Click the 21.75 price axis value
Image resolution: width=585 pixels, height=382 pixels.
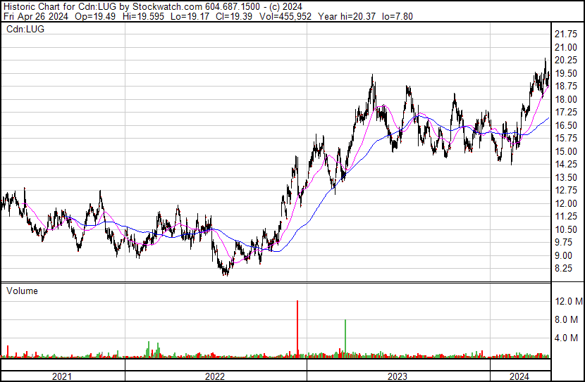coord(566,34)
